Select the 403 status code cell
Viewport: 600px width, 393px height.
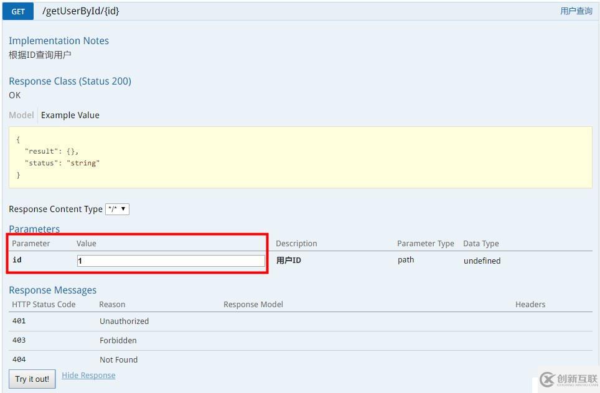pos(19,340)
